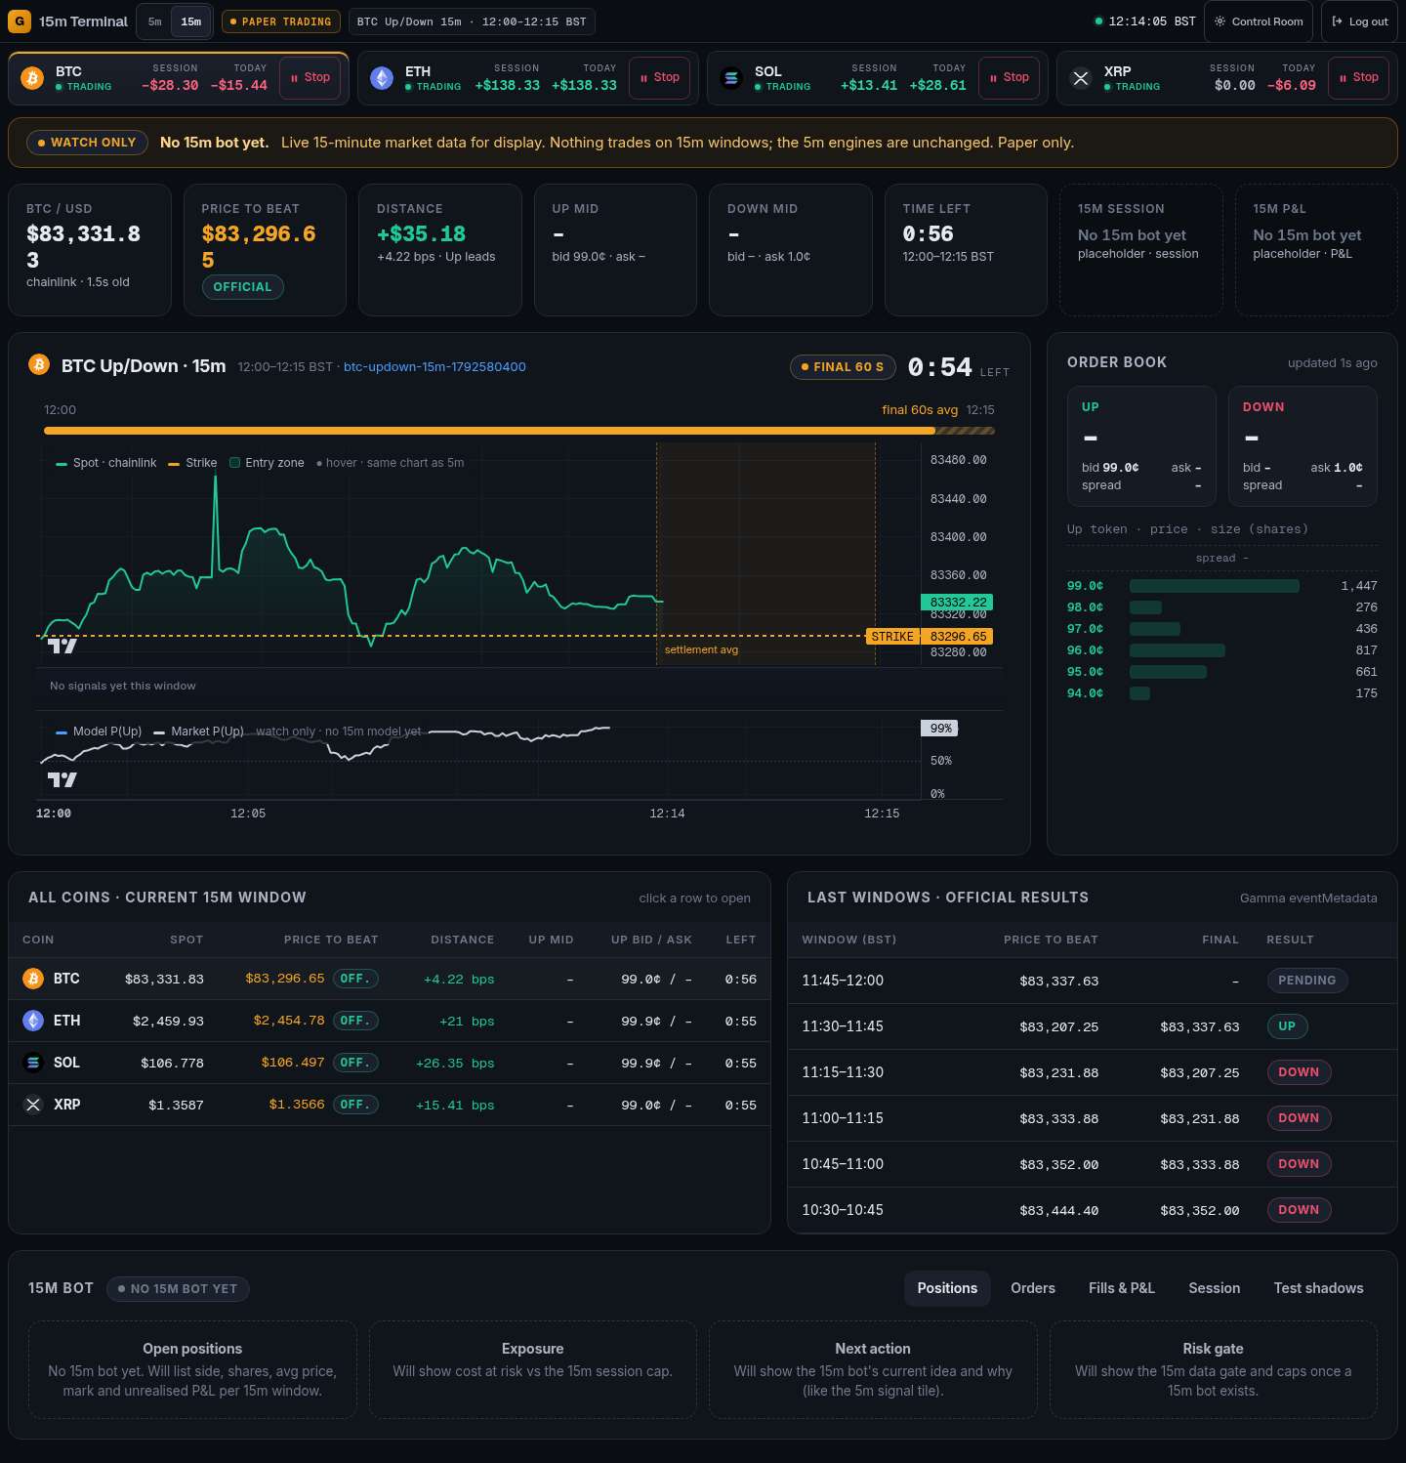Switch to Fills & P&L tab
The height and width of the screenshot is (1463, 1406).
click(1122, 1288)
